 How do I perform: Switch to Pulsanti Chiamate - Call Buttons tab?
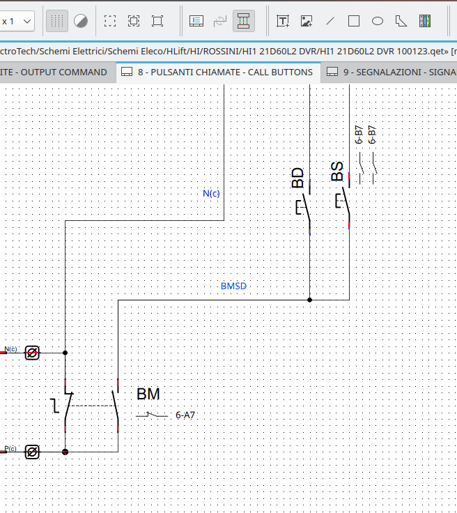[217, 72]
